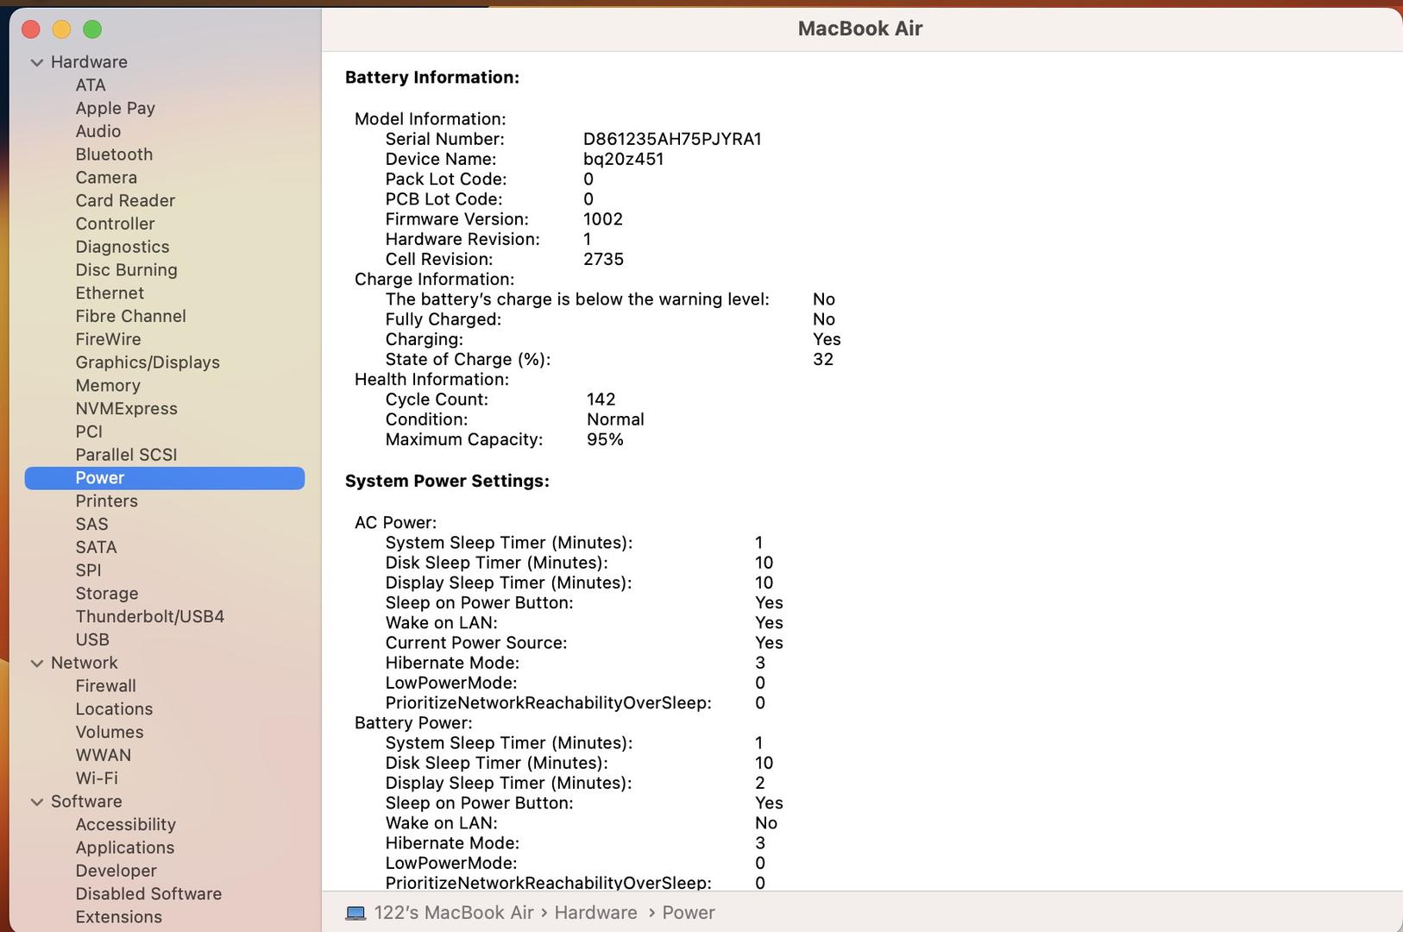
Task: Open USB information
Action: click(x=92, y=639)
